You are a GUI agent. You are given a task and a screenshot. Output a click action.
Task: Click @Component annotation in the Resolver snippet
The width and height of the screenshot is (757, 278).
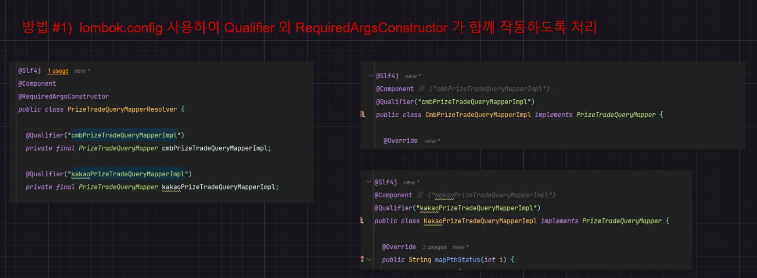tap(37, 83)
